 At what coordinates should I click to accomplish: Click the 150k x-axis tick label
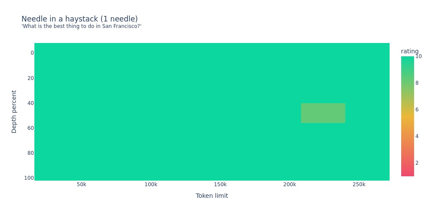[x=220, y=184]
